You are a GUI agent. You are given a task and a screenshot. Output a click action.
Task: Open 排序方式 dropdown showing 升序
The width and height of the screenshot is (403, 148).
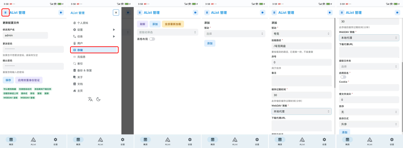369,124
